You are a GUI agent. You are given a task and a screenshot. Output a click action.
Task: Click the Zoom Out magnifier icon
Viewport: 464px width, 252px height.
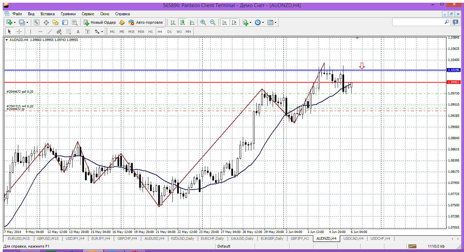coord(213,22)
